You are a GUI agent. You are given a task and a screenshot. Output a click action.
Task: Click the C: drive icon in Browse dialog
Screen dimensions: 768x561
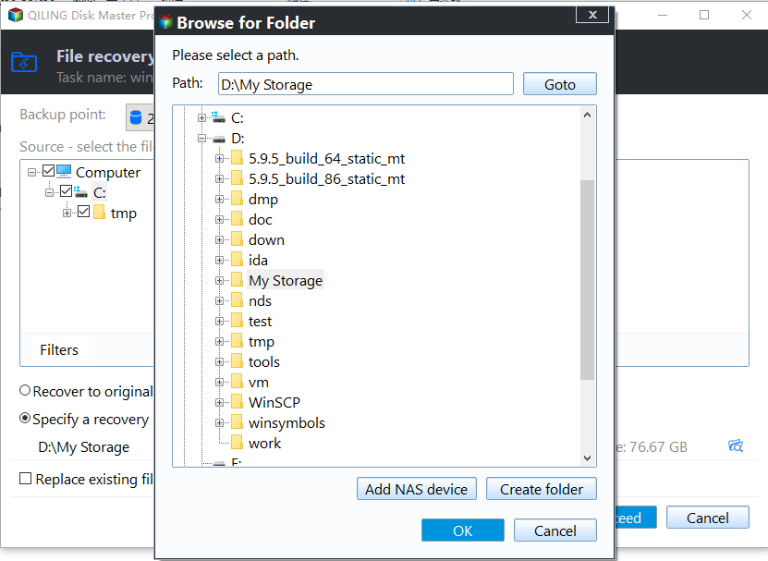click(218, 117)
